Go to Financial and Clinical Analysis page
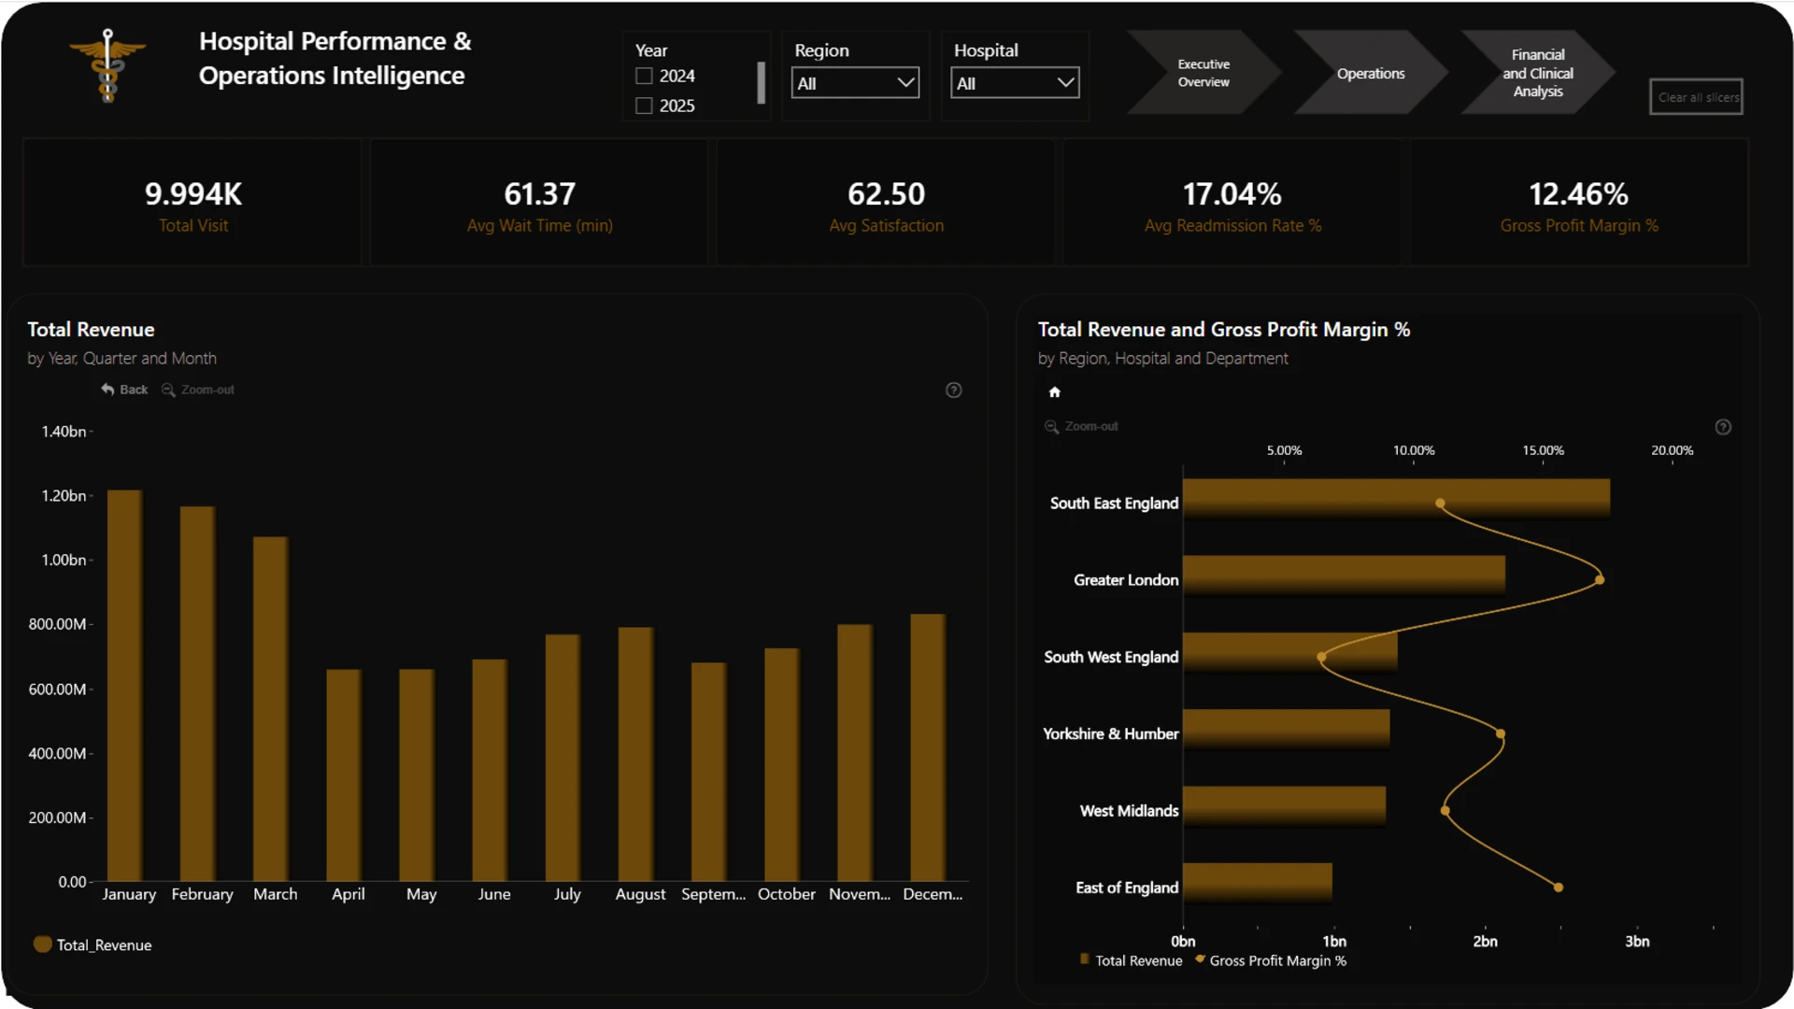The image size is (1794, 1009). click(1538, 73)
